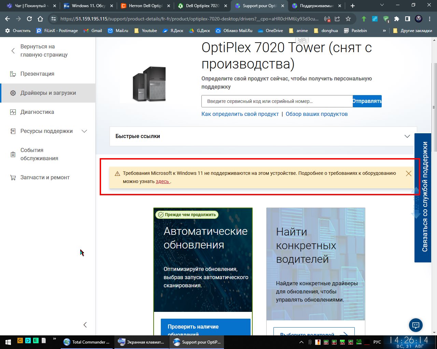Open the Gmail bookmark
This screenshot has width=437, height=349.
tap(93, 31)
